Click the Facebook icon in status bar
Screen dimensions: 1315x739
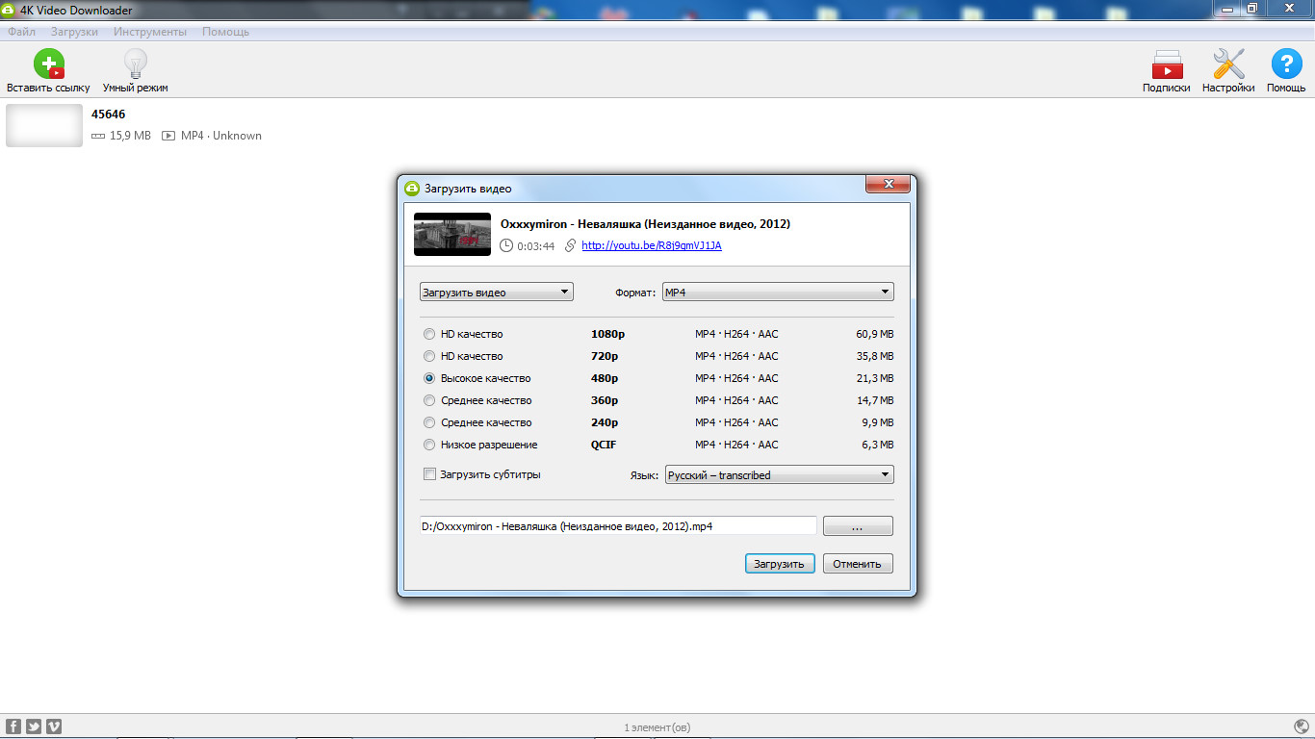pos(13,726)
